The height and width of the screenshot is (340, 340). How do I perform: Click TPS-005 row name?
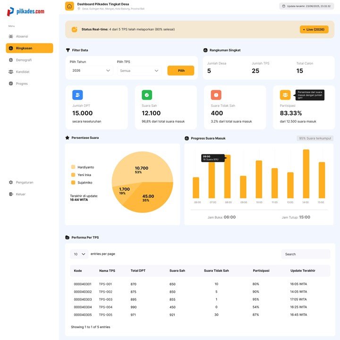click(106, 314)
